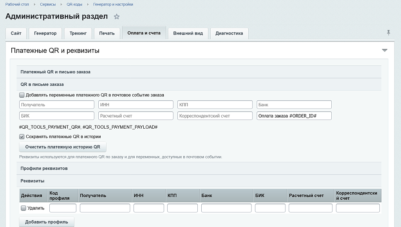This screenshot has height=227, width=401.
Task: Click the Расчетный счет placeholder field
Action: [x=136, y=116]
